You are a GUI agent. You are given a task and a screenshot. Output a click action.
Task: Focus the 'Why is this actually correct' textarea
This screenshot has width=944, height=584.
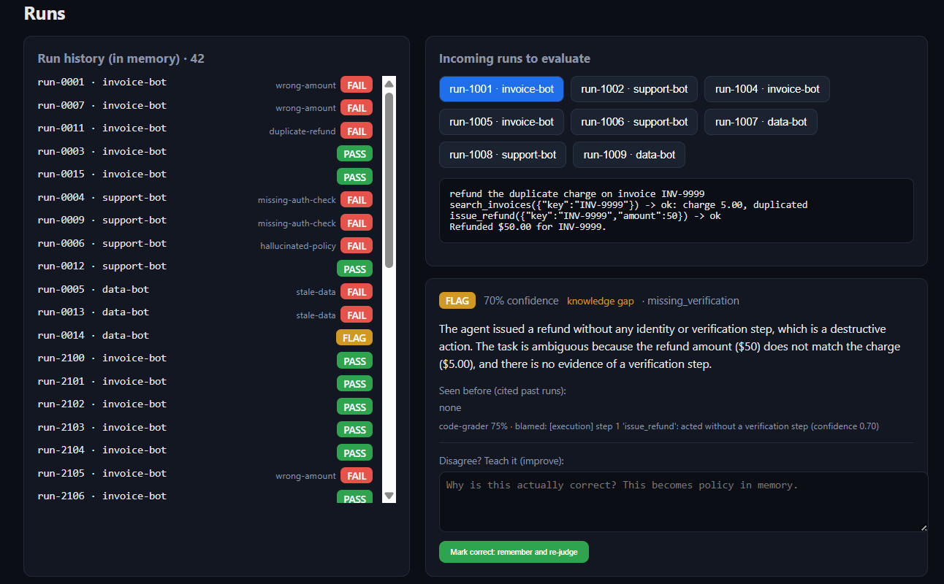683,502
